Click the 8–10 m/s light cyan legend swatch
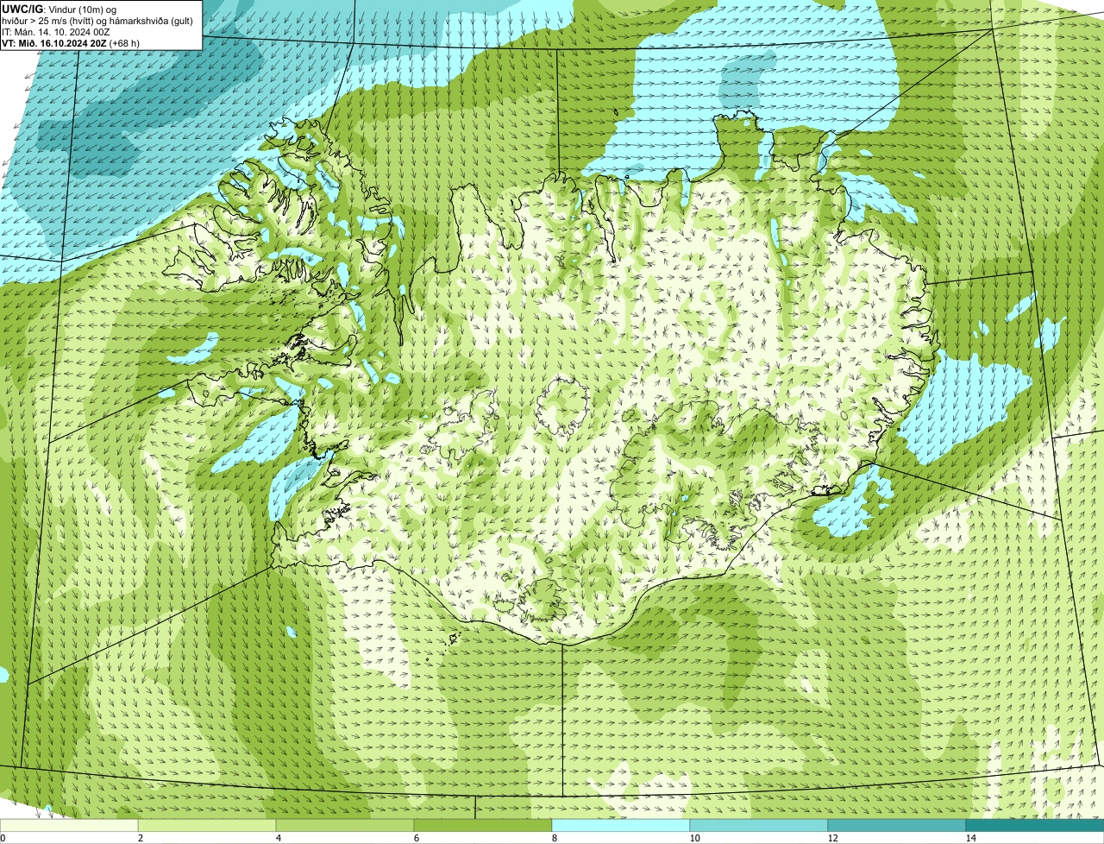 pyautogui.click(x=621, y=825)
